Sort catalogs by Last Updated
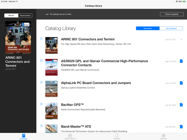Screen dimensions: 187x140 (171, 28)
